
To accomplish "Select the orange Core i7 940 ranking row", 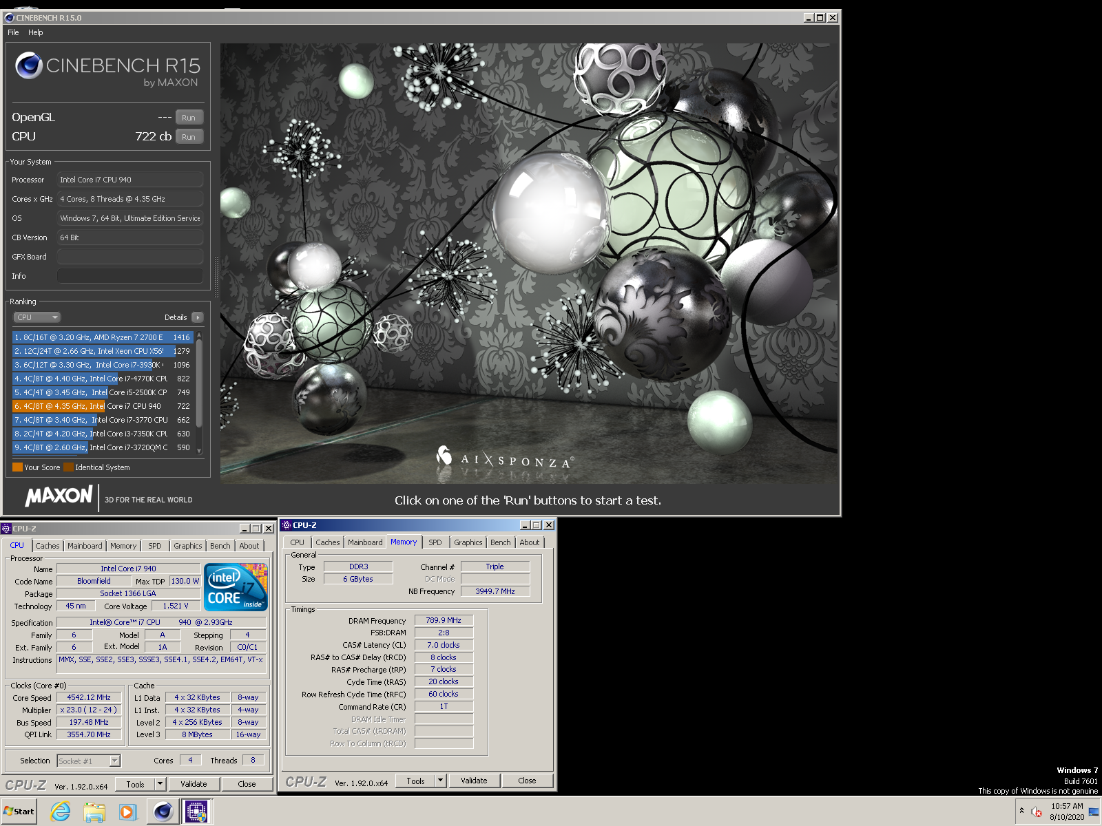I will pos(102,406).
